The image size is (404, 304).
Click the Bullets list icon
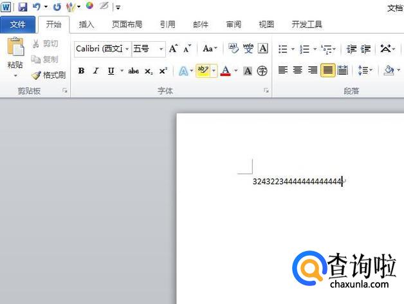coord(283,49)
